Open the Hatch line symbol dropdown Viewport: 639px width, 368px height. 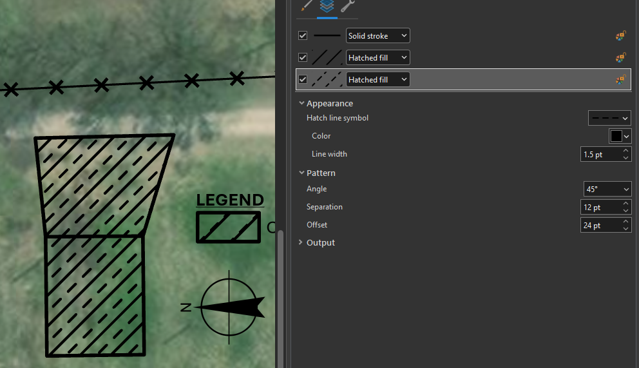(x=609, y=118)
